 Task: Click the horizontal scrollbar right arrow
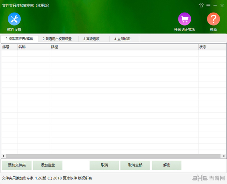(x=224, y=156)
